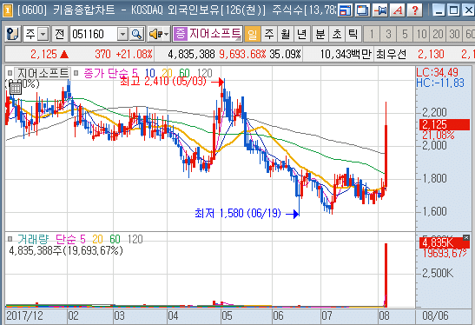Click the window layout icon in title bar
Screen dimensions: 475x325
click(x=346, y=10)
